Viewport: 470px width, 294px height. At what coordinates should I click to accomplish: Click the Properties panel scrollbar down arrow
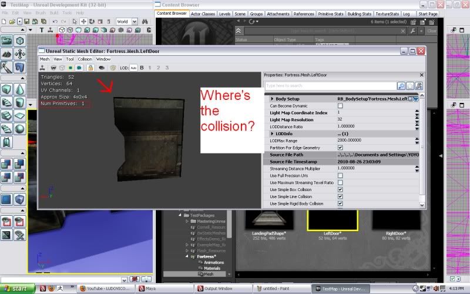point(422,205)
